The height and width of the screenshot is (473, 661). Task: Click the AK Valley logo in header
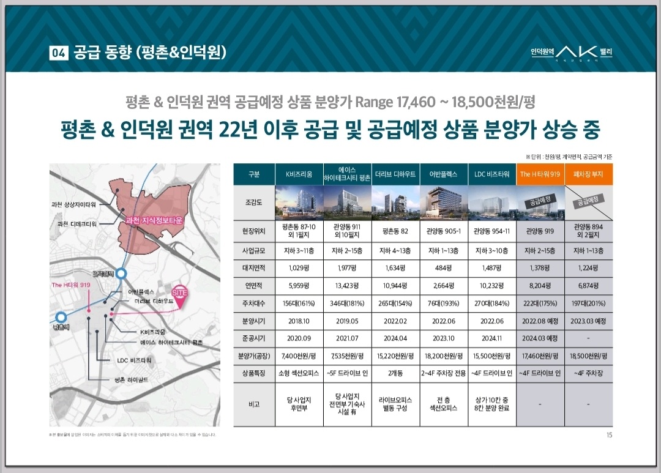click(571, 53)
